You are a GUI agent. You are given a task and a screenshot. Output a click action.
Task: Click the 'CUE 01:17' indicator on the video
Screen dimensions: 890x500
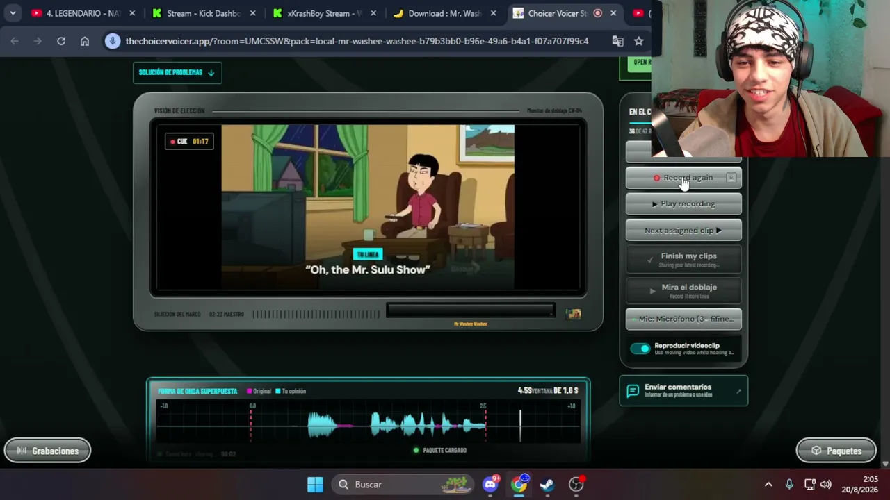point(189,142)
